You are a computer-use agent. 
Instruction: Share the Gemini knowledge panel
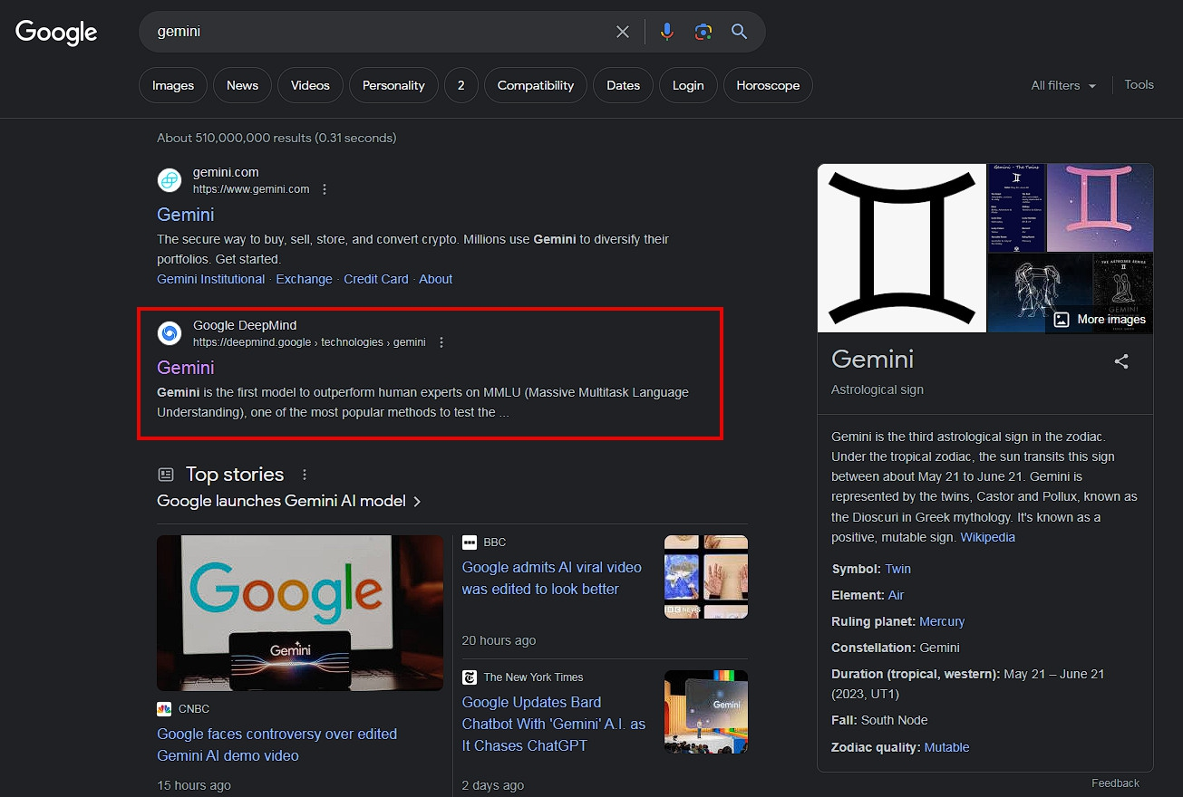click(x=1121, y=361)
